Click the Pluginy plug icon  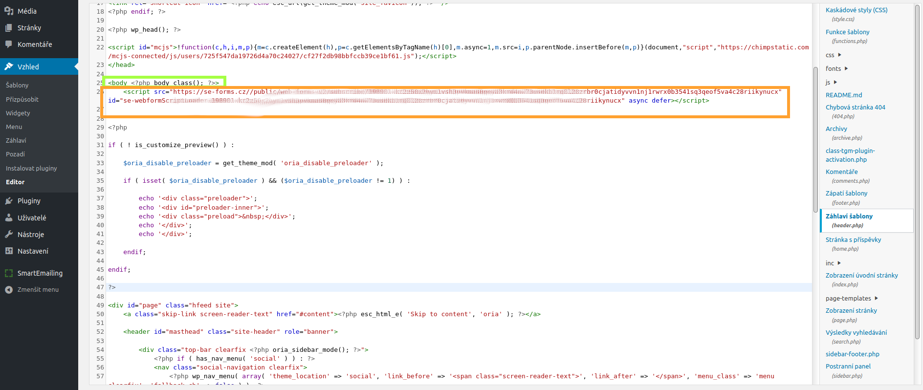coord(9,201)
